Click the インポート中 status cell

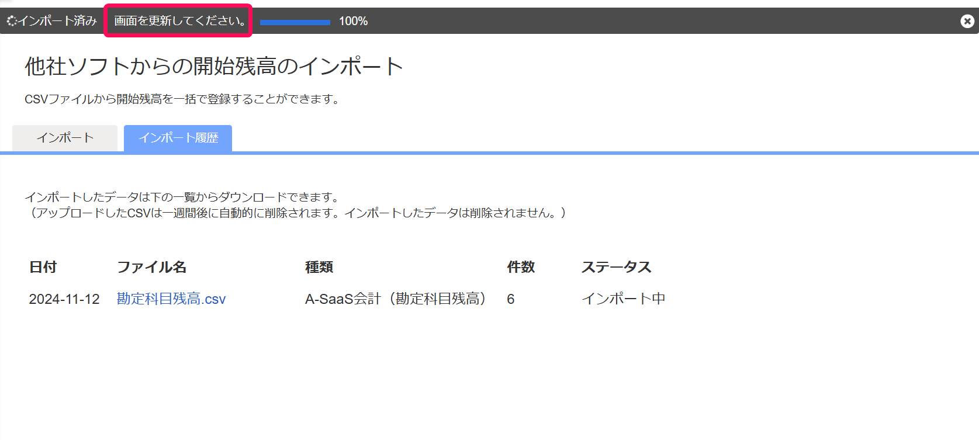coord(624,299)
